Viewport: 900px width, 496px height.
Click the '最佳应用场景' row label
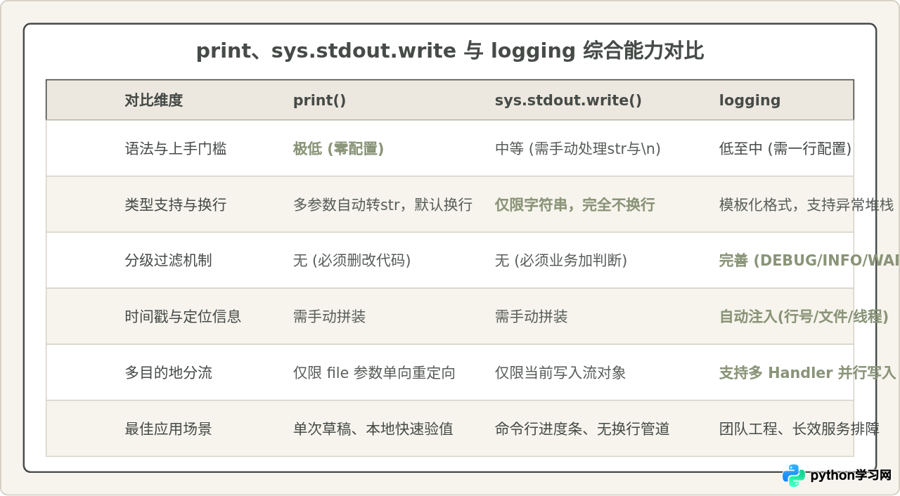click(x=168, y=429)
